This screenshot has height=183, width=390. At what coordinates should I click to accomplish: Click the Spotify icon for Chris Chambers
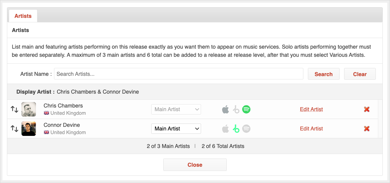tap(246, 109)
